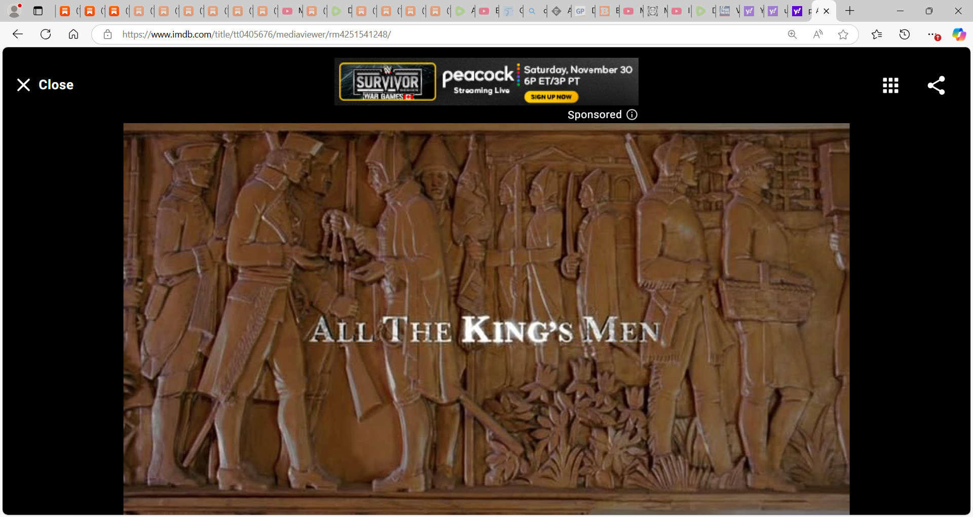973x517 pixels.
Task: Open the Copilot sidebar
Action: [959, 34]
